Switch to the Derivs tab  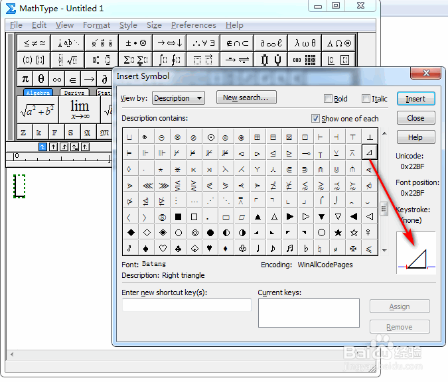(x=74, y=92)
